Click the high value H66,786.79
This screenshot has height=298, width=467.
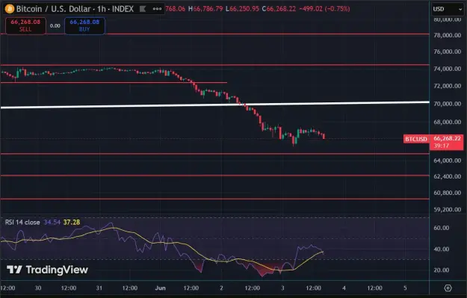point(205,9)
